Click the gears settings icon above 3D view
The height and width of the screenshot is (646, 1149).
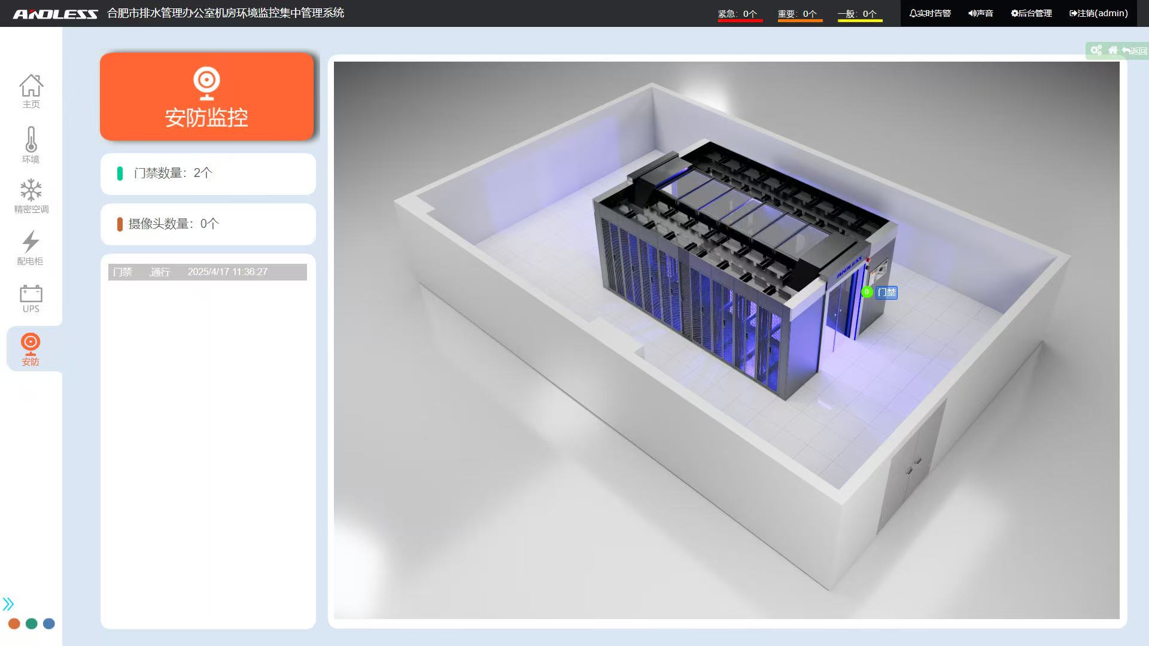pyautogui.click(x=1096, y=51)
